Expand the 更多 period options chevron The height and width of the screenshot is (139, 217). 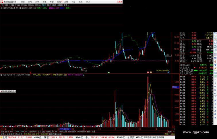pos(66,5)
